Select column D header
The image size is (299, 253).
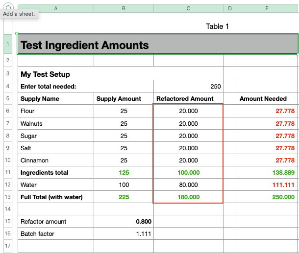click(x=230, y=8)
